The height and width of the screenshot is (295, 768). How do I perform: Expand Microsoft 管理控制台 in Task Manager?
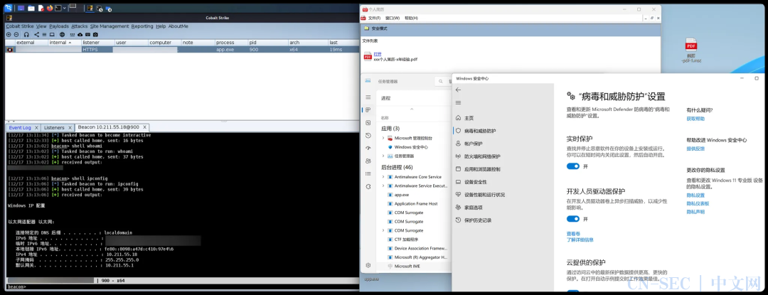pyautogui.click(x=383, y=138)
